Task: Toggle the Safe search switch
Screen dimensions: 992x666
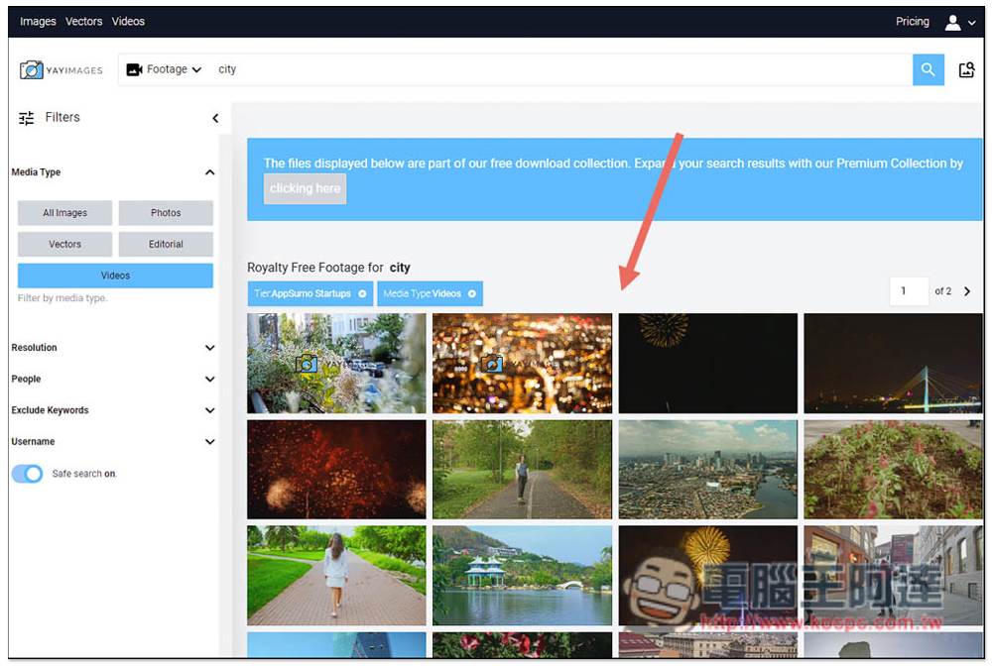Action: [x=27, y=474]
